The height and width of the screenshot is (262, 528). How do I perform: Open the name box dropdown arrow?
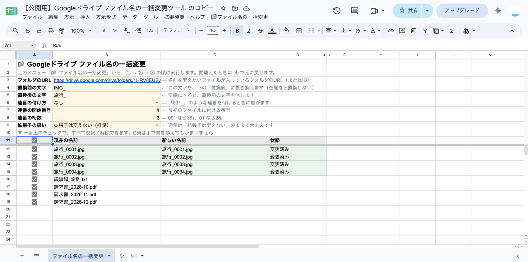(x=32, y=45)
